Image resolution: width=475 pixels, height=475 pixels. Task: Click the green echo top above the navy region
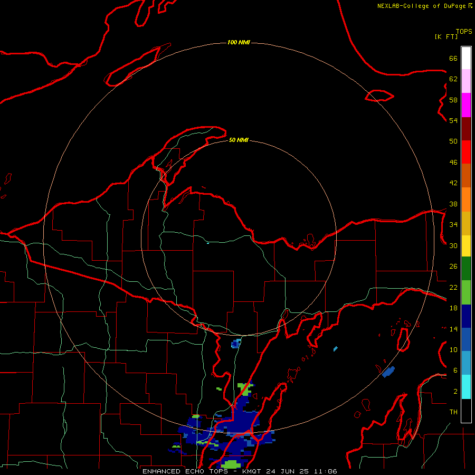pos(245,389)
